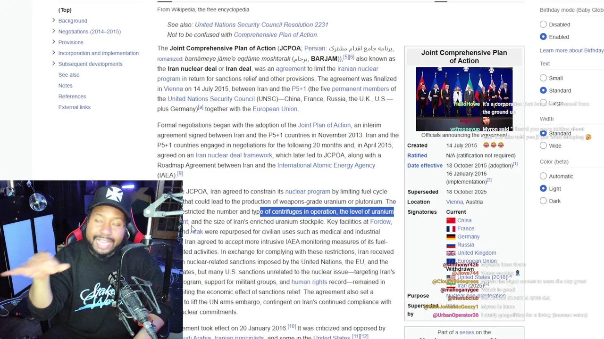Select Dark color mode

(x=543, y=201)
